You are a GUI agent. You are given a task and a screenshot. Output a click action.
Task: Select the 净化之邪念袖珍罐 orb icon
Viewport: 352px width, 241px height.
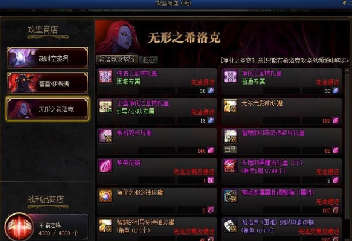[x=106, y=196]
